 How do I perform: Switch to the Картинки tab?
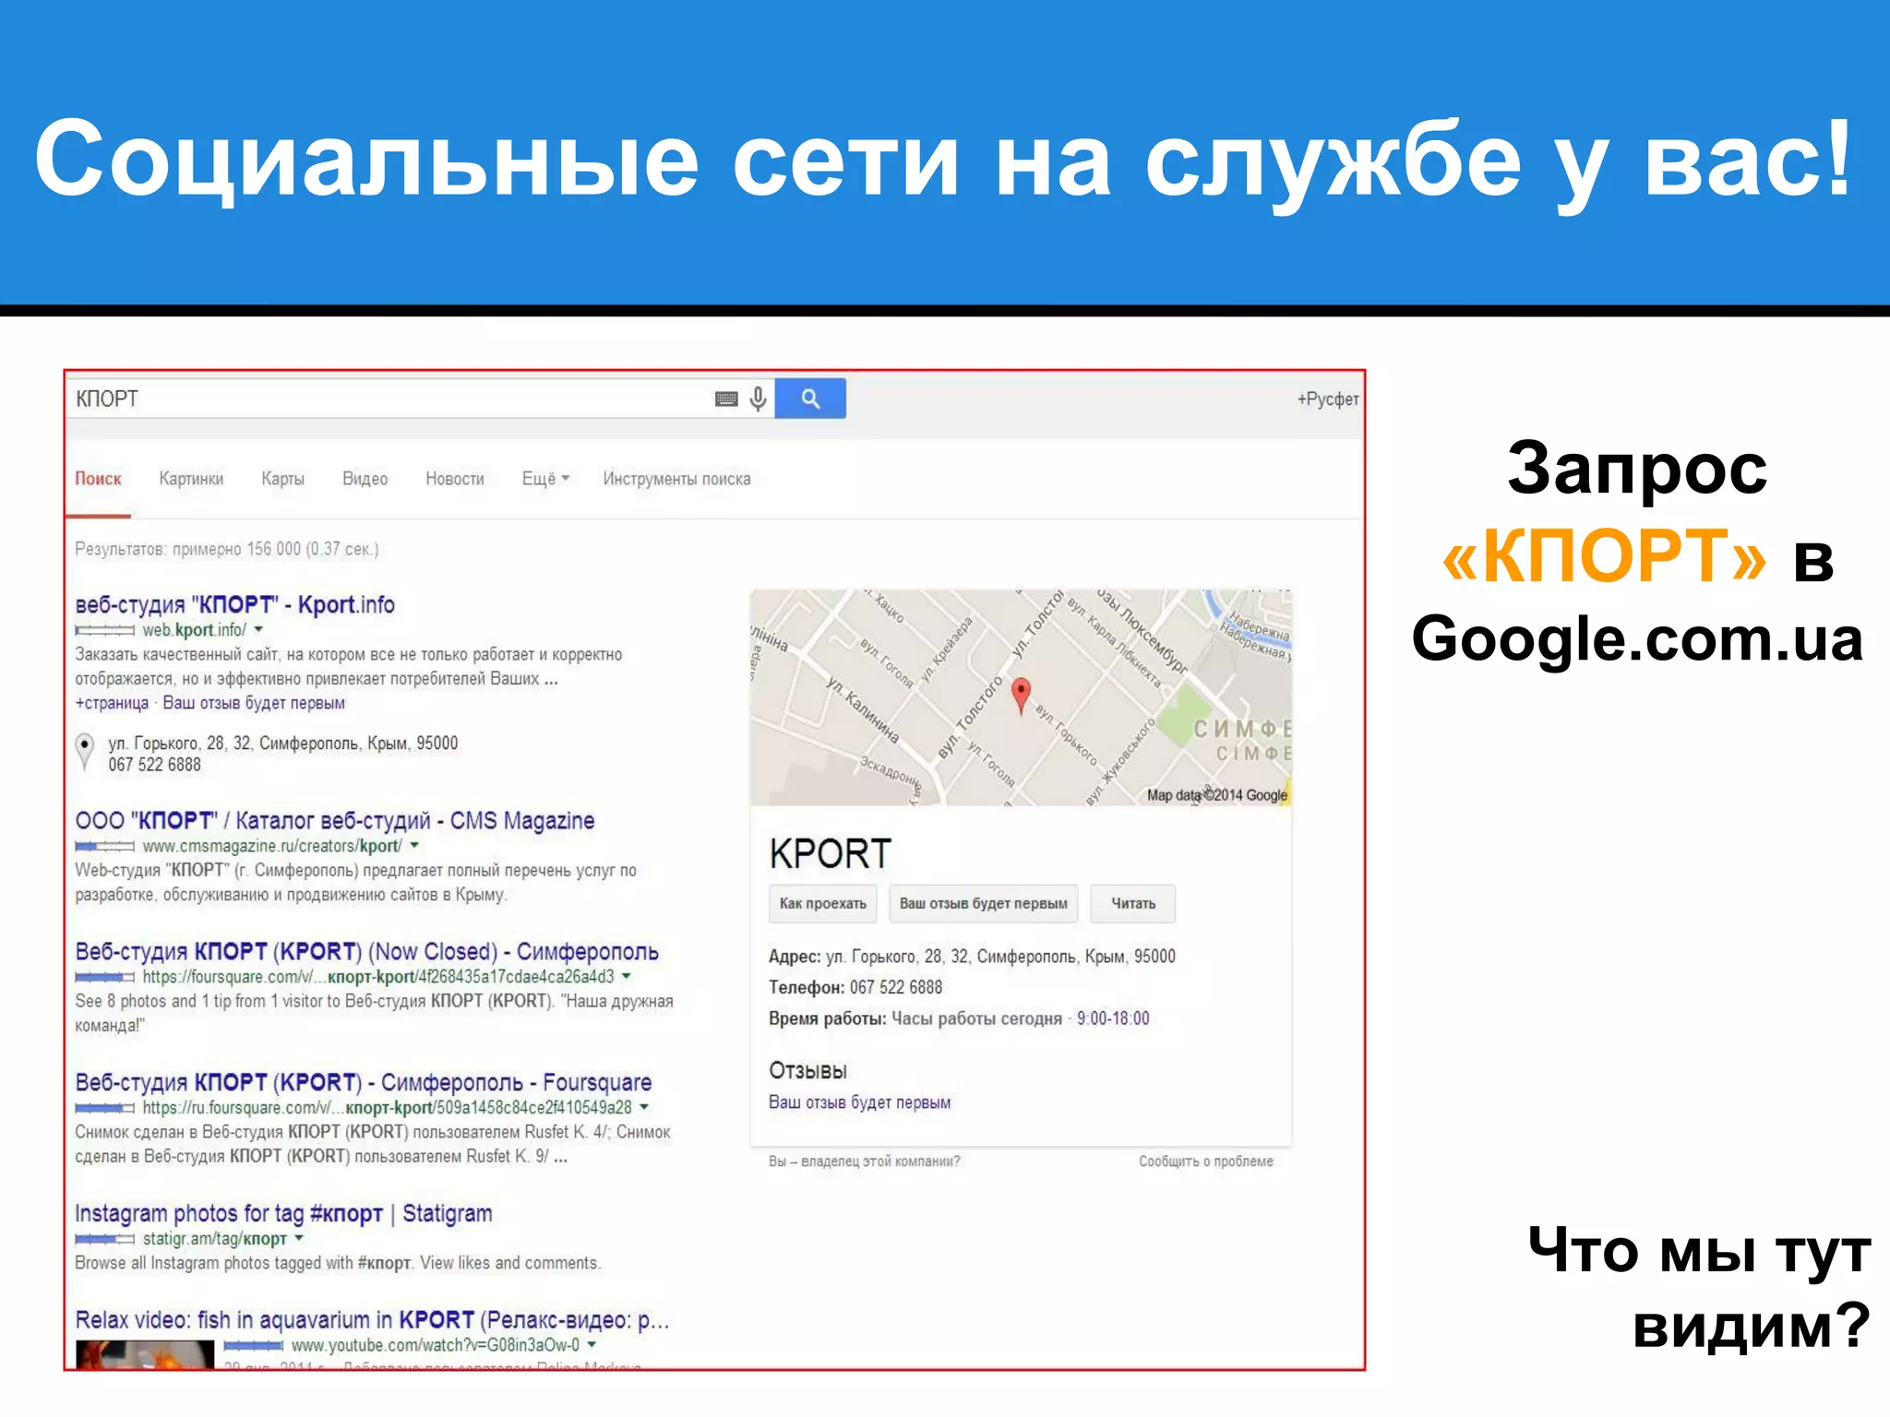(191, 479)
